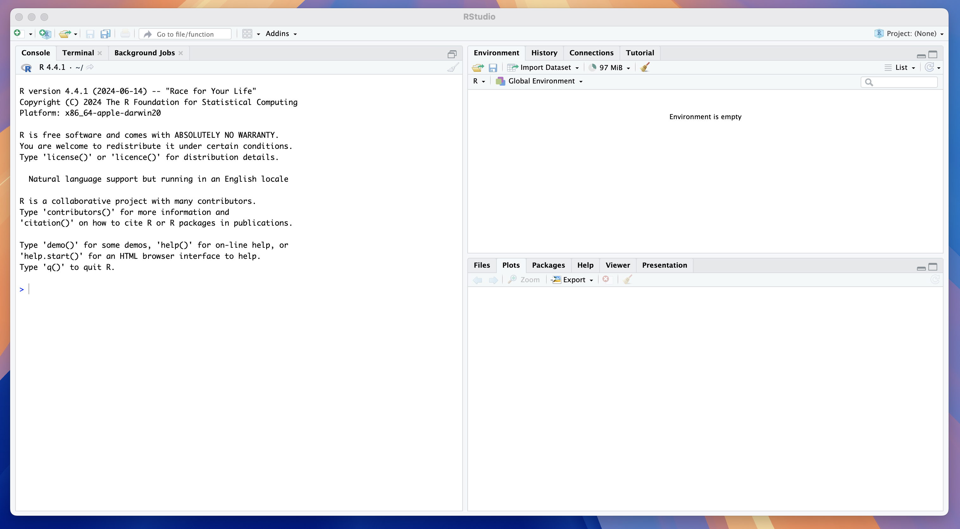Viewport: 960px width, 529px height.
Task: Click Save Workspace icon in Environment pane
Action: click(493, 67)
